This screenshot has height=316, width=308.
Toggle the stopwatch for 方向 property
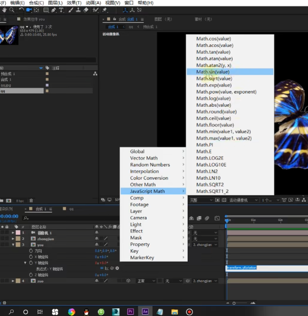point(31,251)
